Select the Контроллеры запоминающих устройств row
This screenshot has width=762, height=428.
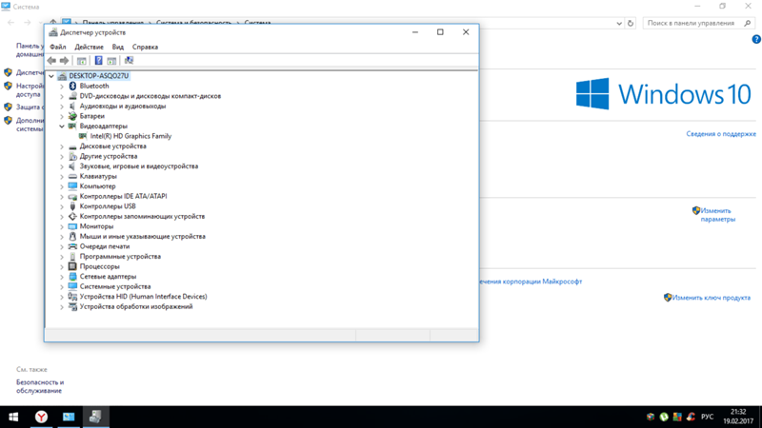point(142,217)
